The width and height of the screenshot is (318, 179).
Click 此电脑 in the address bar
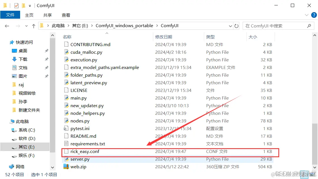click(x=58, y=26)
